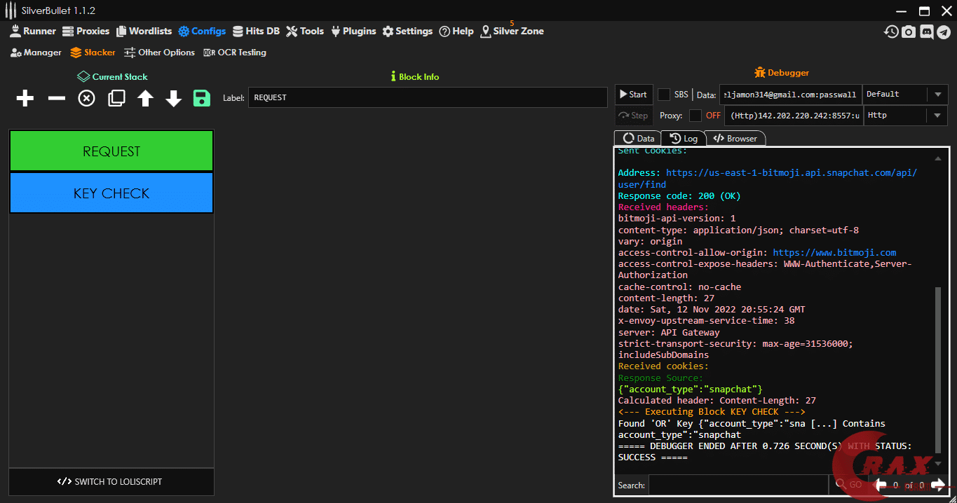Disable the selected block using circled X
This screenshot has height=503, width=957.
pos(86,98)
